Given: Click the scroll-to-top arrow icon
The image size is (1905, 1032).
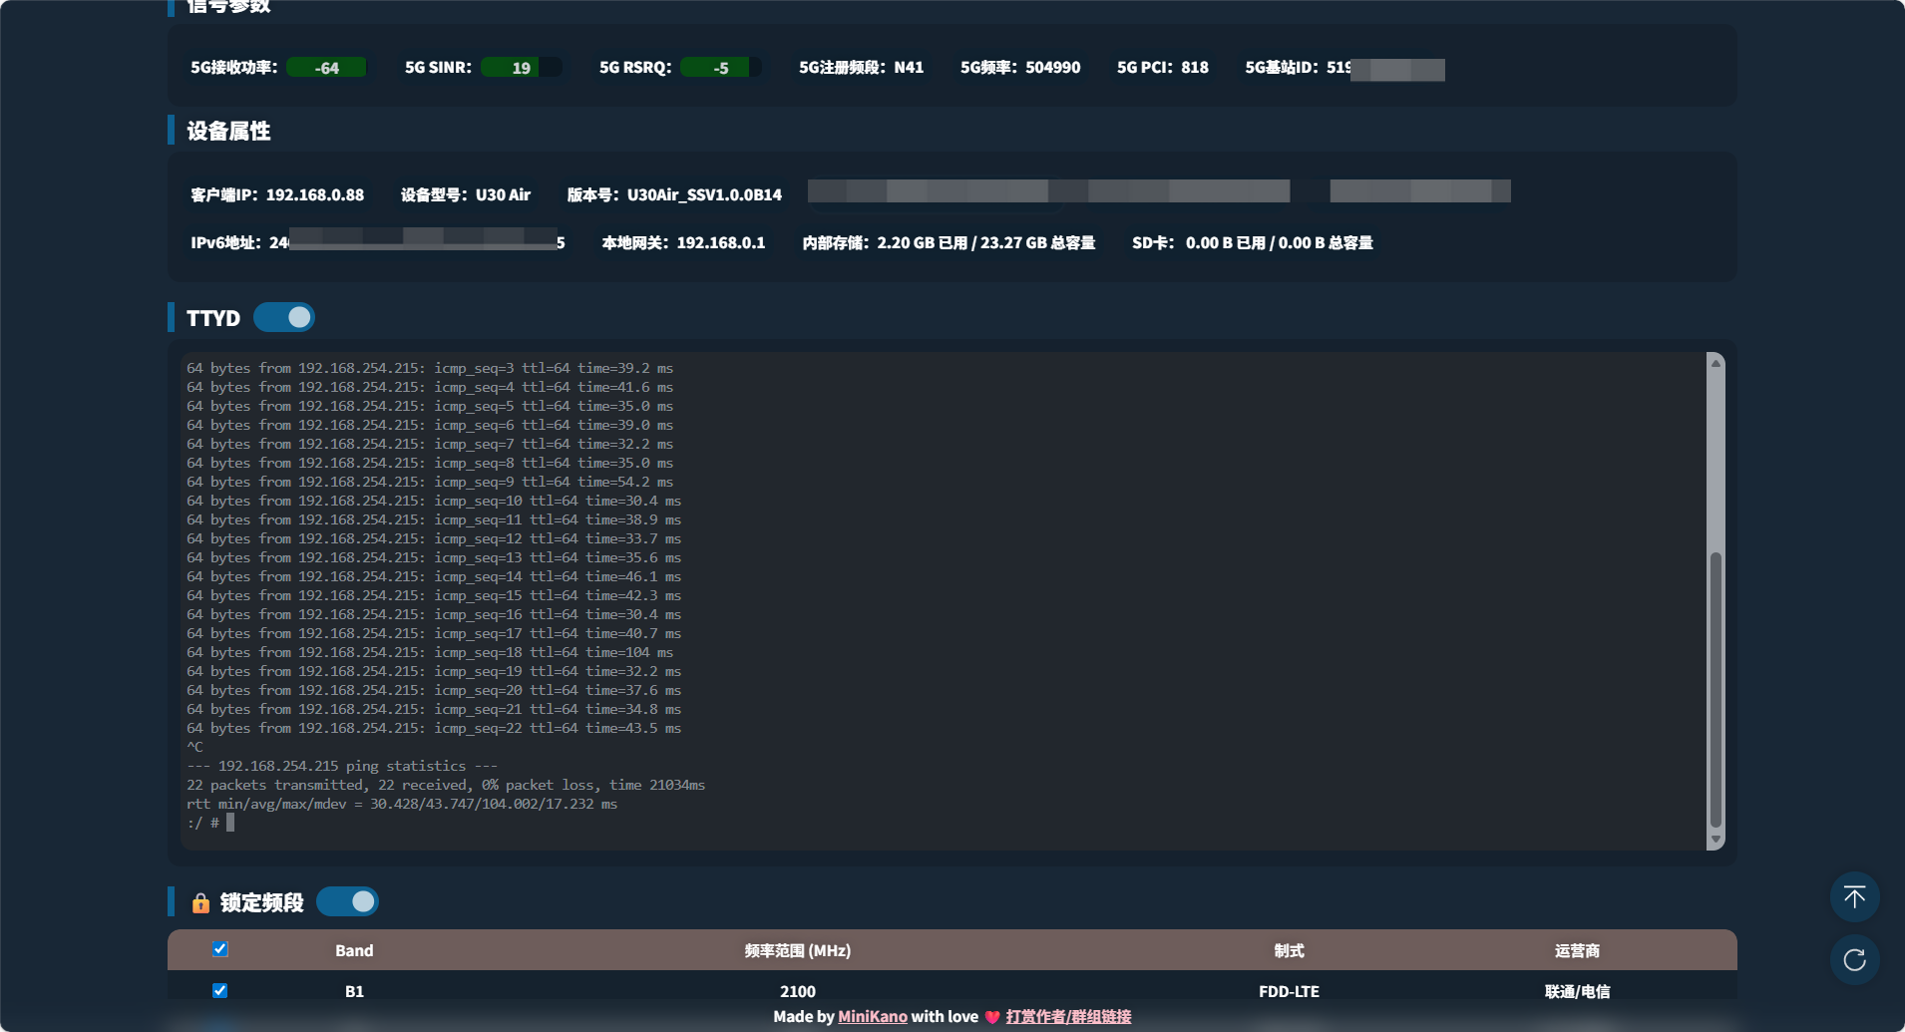Looking at the screenshot, I should [x=1854, y=897].
